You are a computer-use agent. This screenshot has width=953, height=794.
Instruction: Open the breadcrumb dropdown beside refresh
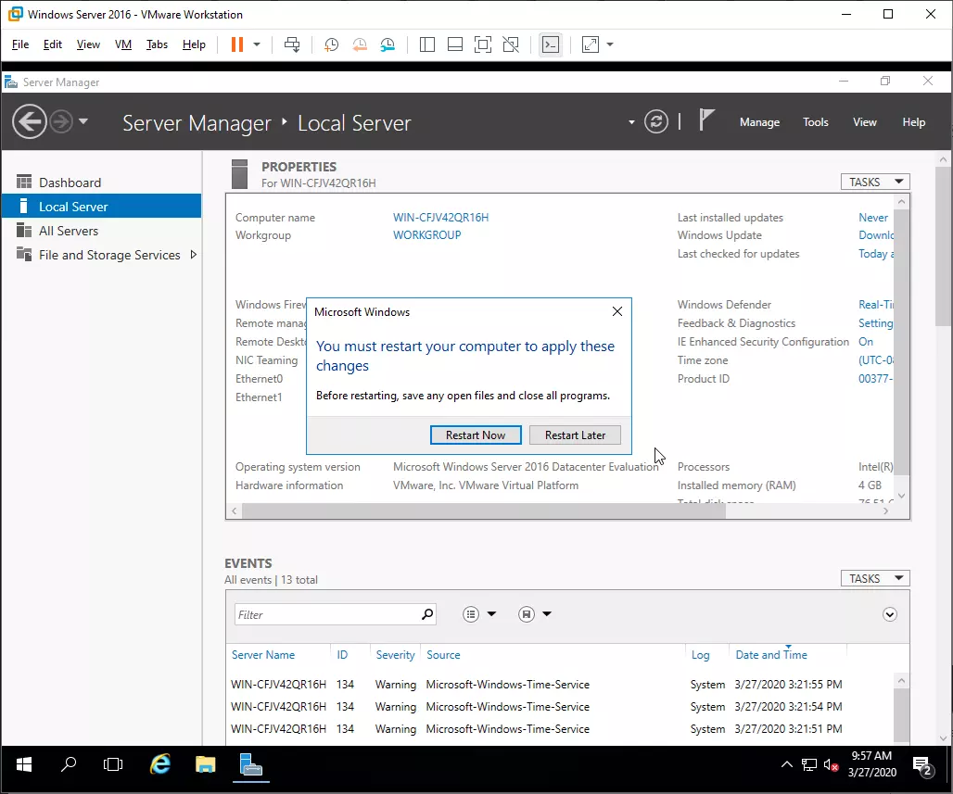tap(631, 122)
